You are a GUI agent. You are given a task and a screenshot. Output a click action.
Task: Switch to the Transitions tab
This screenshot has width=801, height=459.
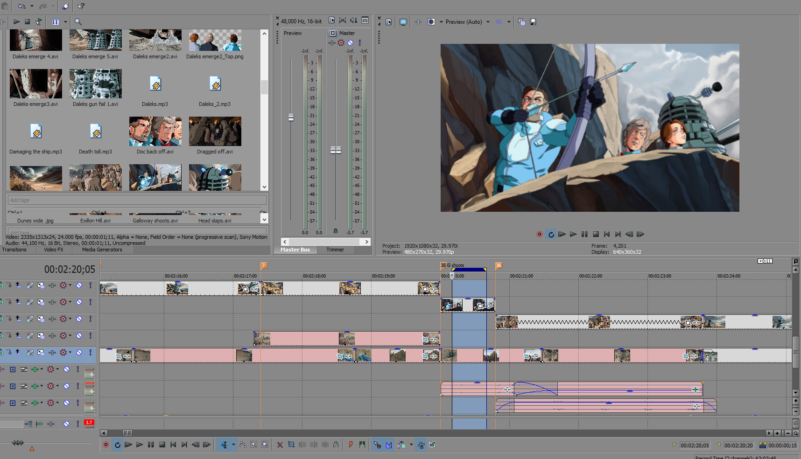click(x=14, y=250)
